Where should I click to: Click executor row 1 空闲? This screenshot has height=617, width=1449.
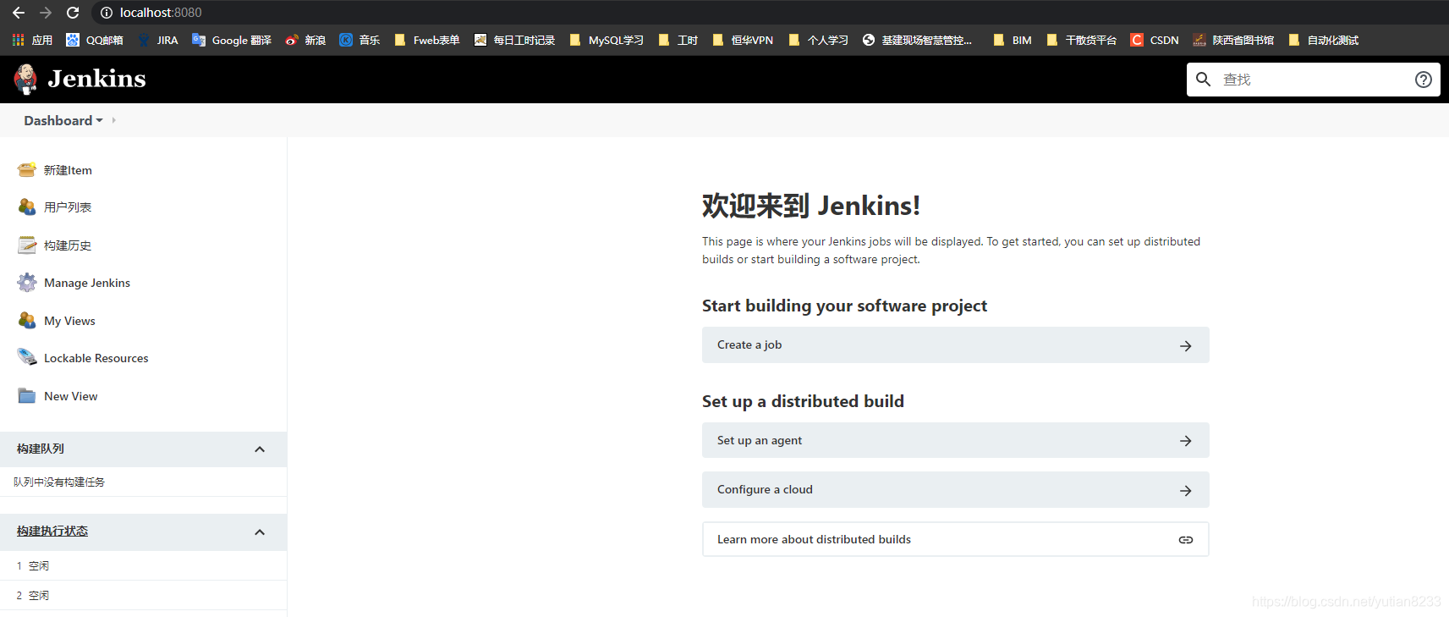143,565
